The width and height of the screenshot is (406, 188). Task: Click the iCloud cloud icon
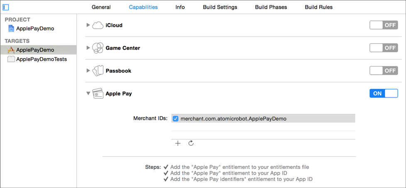[x=98, y=25]
